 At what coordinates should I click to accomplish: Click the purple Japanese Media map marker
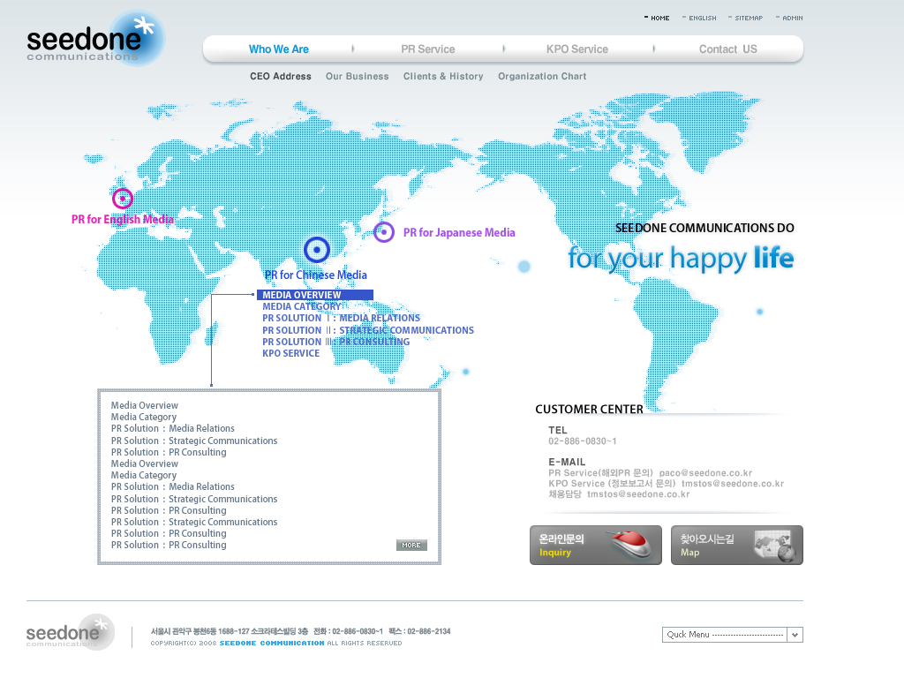pos(383,232)
